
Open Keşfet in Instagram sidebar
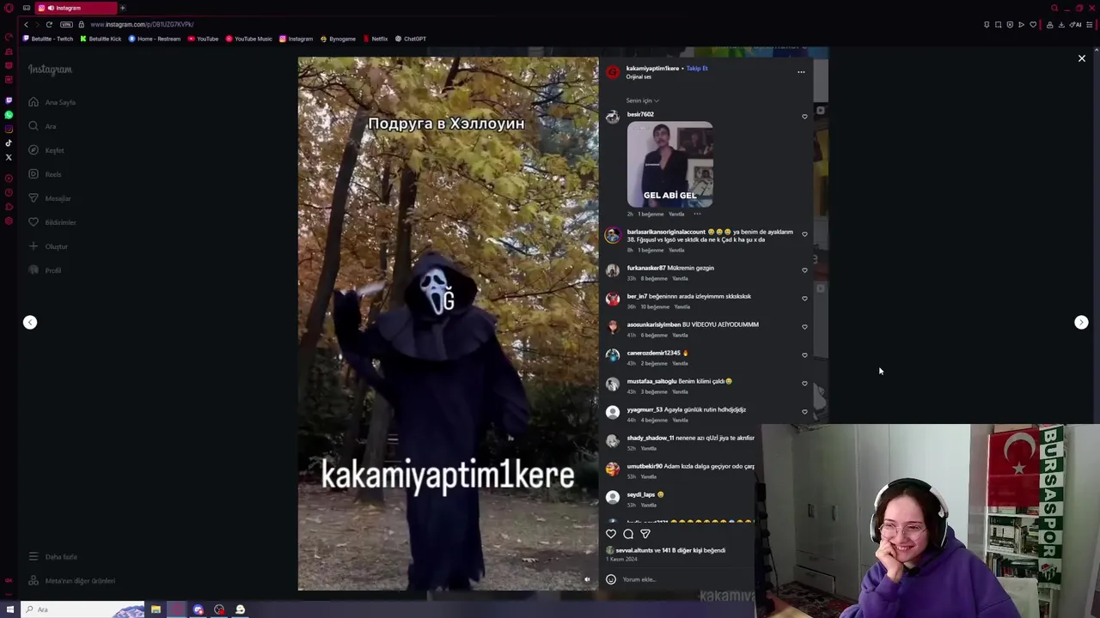pyautogui.click(x=46, y=150)
